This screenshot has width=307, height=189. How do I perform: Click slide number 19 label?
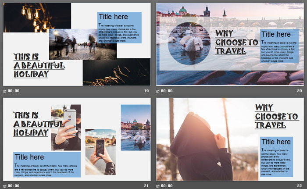coord(146,91)
